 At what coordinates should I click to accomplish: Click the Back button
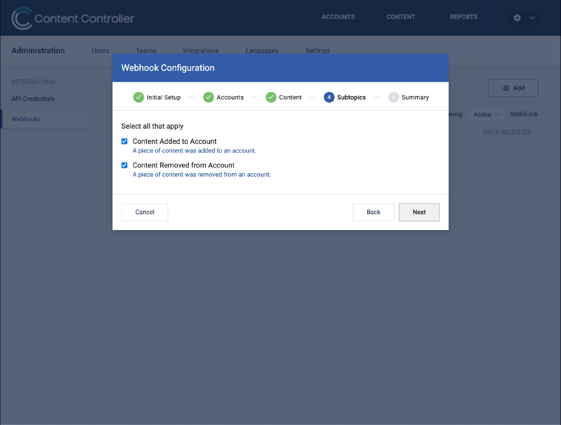tap(374, 212)
